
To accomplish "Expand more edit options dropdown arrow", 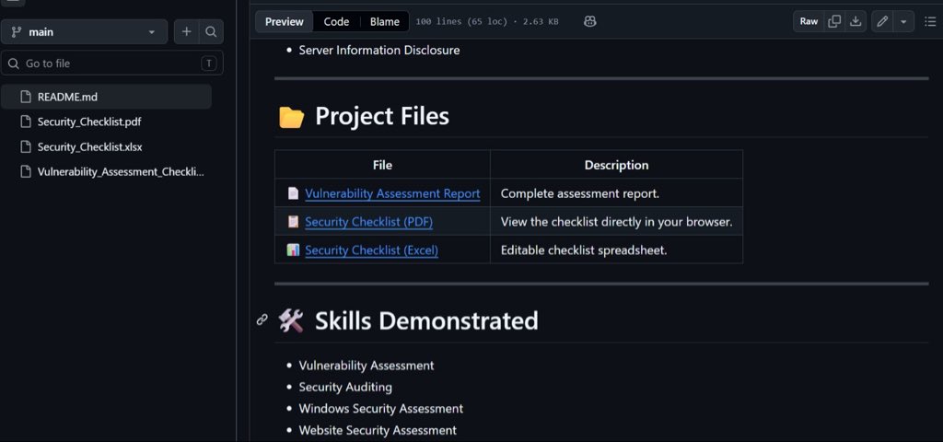I will tap(903, 22).
